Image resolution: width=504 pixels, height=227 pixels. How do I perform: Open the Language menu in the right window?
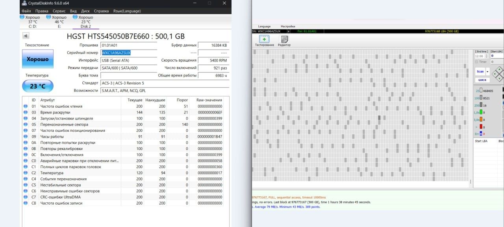[264, 26]
